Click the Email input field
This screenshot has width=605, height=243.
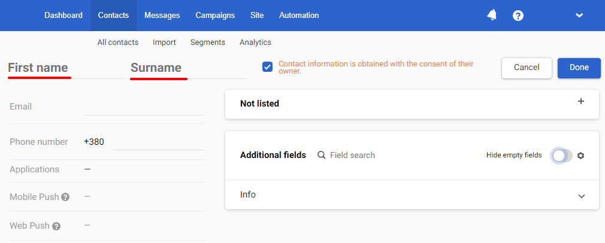(x=144, y=107)
